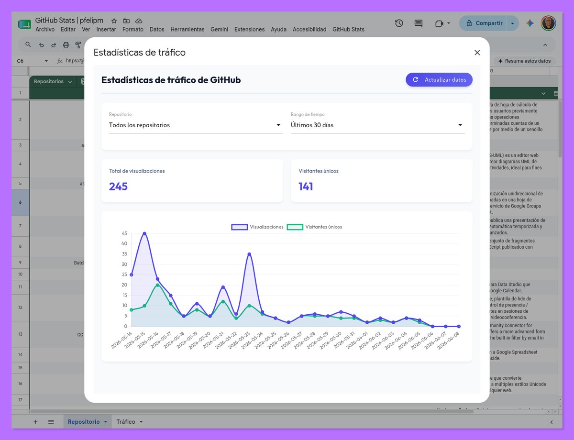
Task: Add a new sheet with plus icon
Action: (x=35, y=422)
